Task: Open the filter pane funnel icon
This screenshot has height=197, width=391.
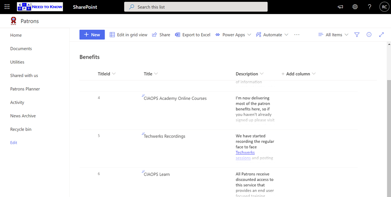Action: click(x=357, y=35)
